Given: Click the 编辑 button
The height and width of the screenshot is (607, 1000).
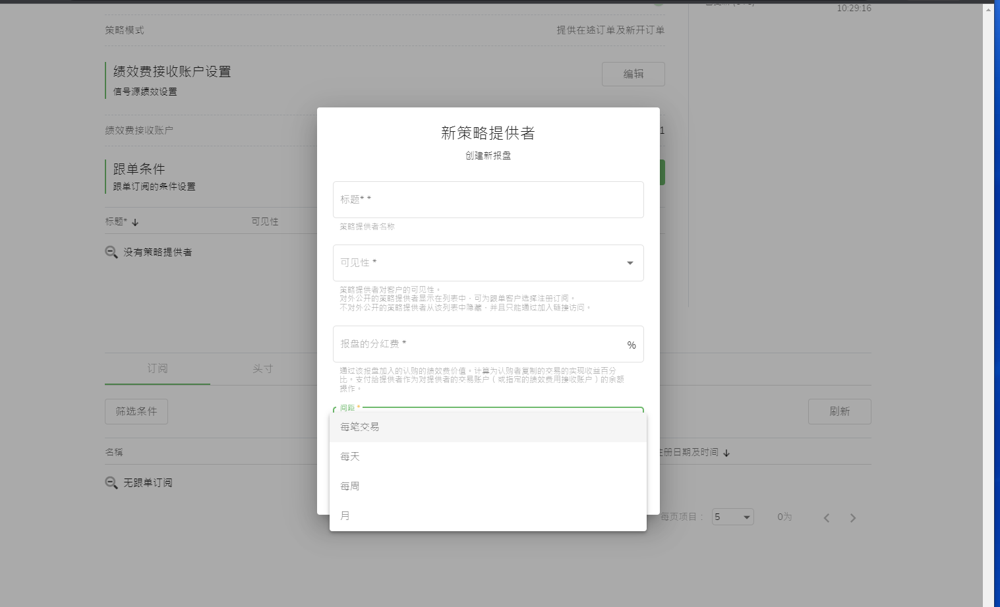Looking at the screenshot, I should 633,74.
